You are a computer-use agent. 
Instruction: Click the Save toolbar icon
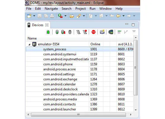[39, 16]
